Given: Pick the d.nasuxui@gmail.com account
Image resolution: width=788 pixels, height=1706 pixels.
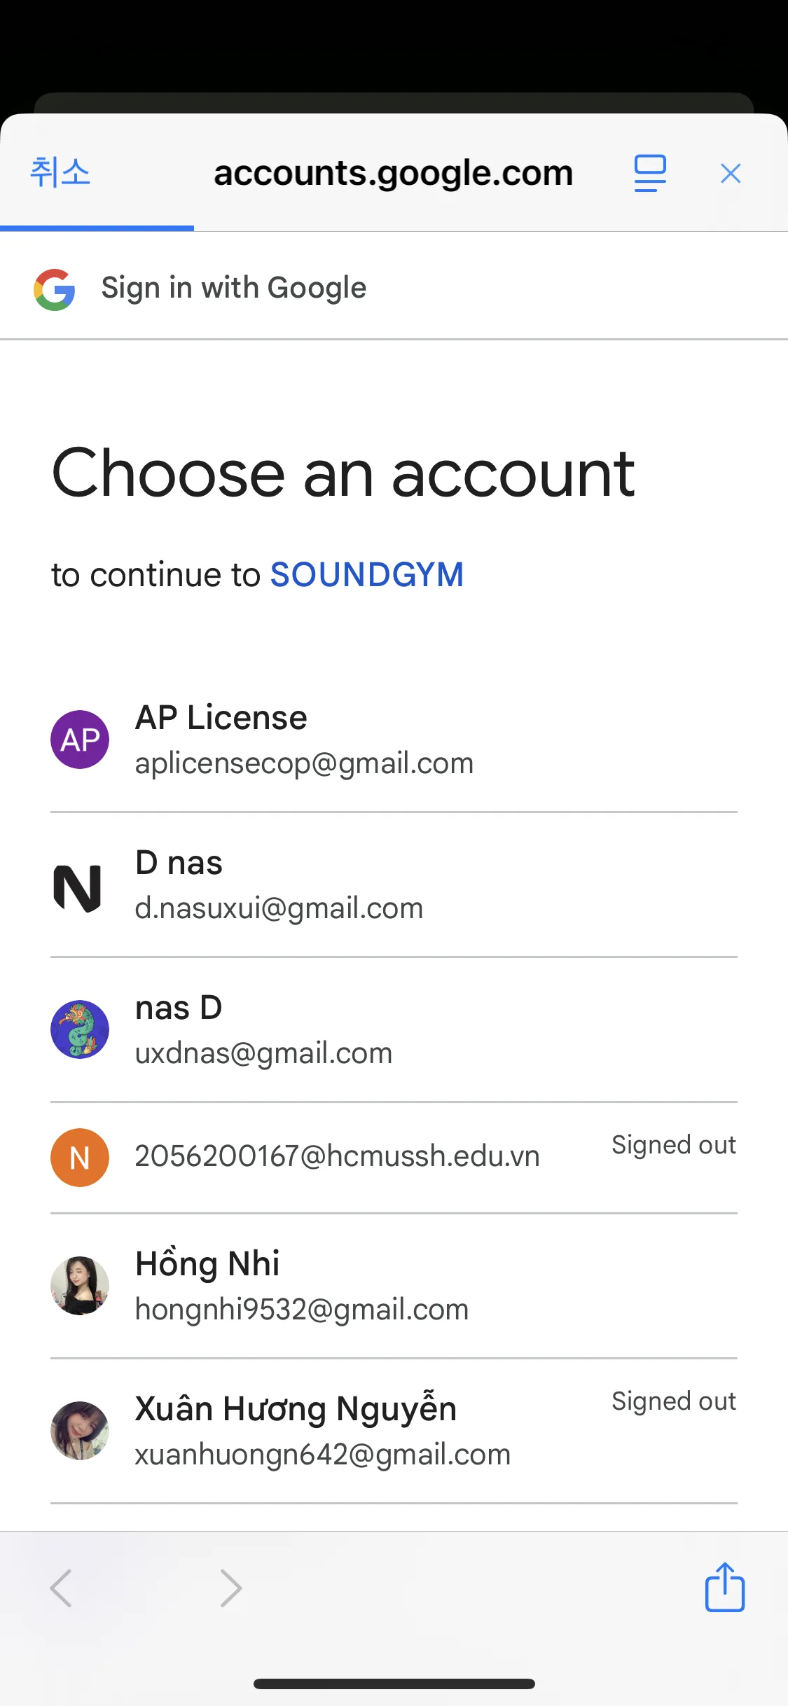Looking at the screenshot, I should point(279,908).
